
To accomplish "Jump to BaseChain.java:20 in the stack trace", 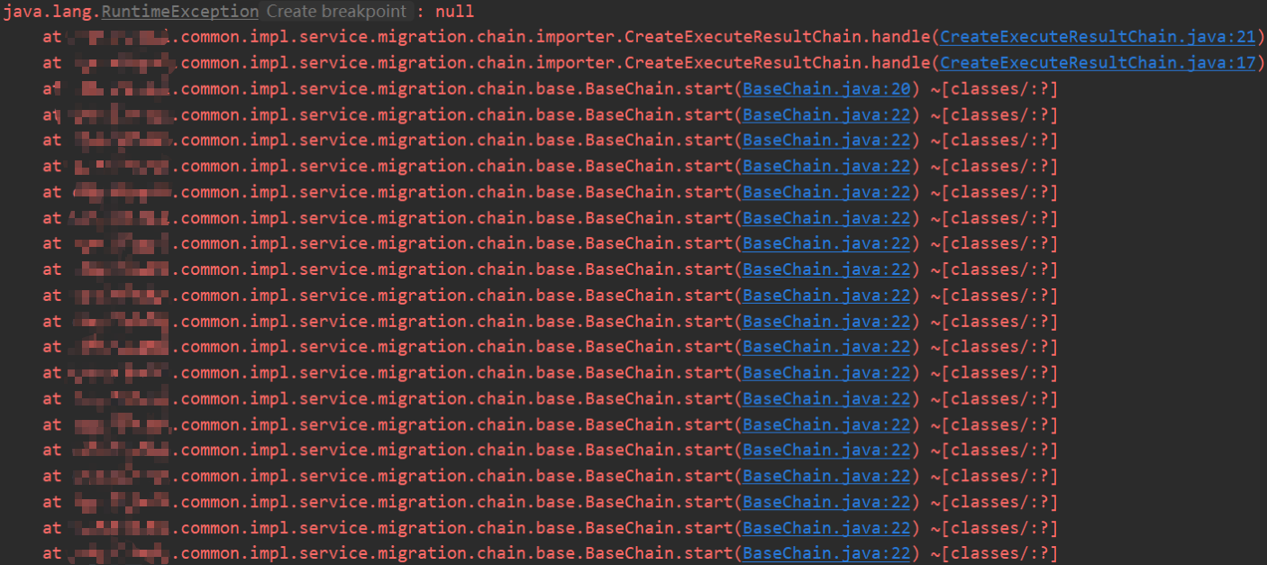I will point(827,89).
